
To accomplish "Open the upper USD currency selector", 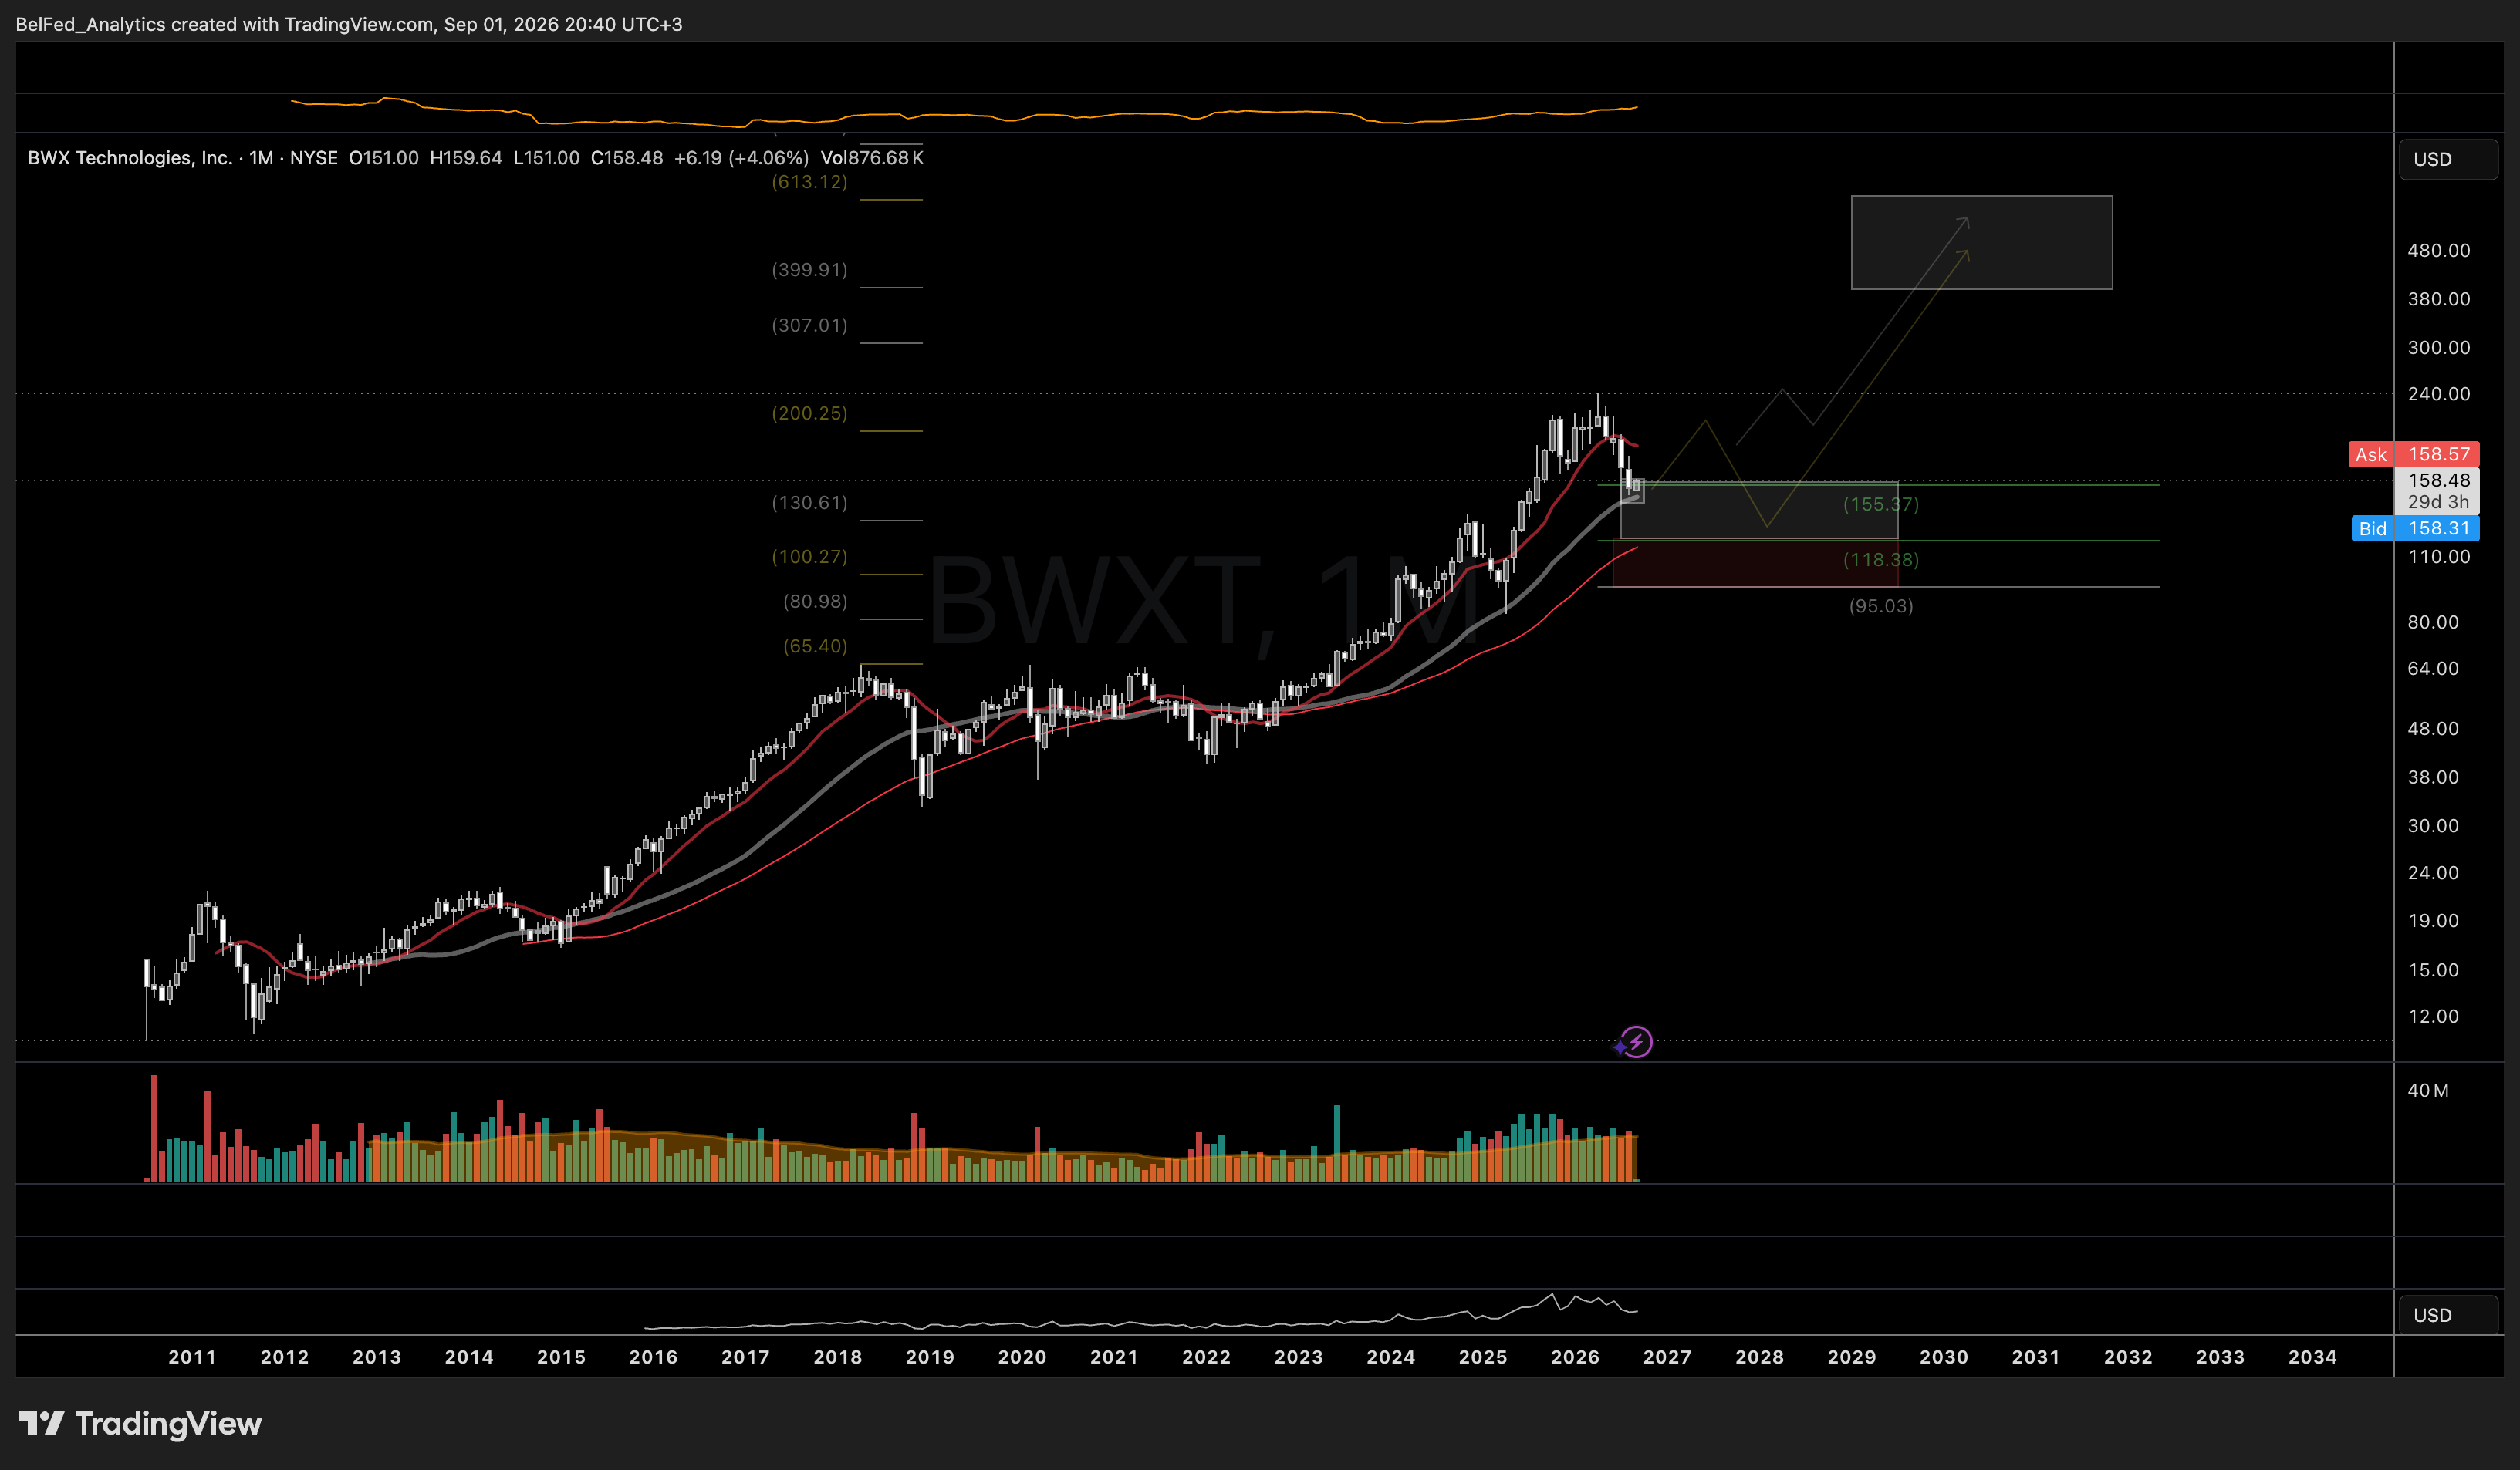I will [2447, 159].
